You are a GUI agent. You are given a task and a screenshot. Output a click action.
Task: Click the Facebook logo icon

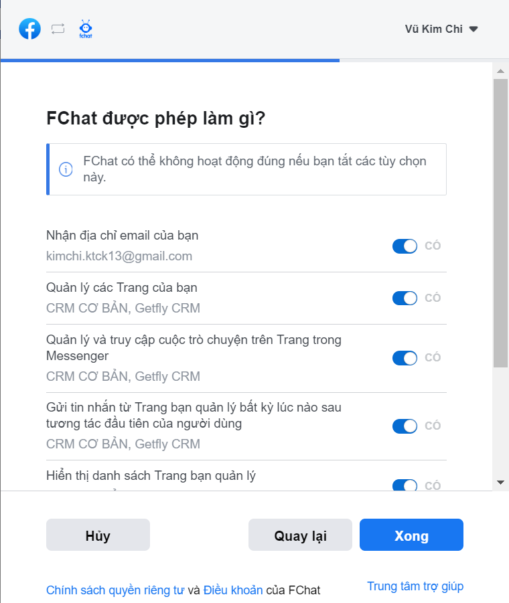(29, 29)
